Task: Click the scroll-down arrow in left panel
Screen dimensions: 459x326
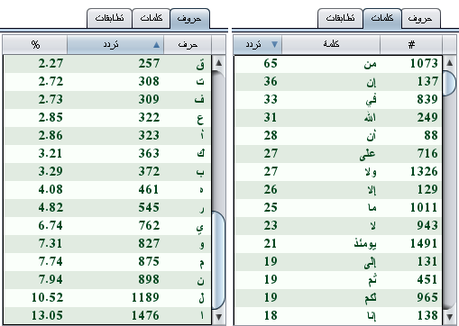Action: pos(219,317)
